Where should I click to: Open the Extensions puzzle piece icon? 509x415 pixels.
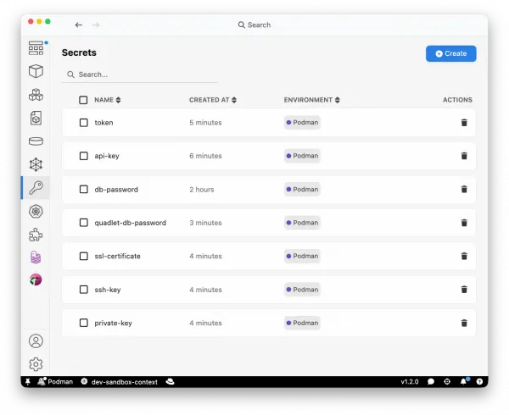pos(36,235)
